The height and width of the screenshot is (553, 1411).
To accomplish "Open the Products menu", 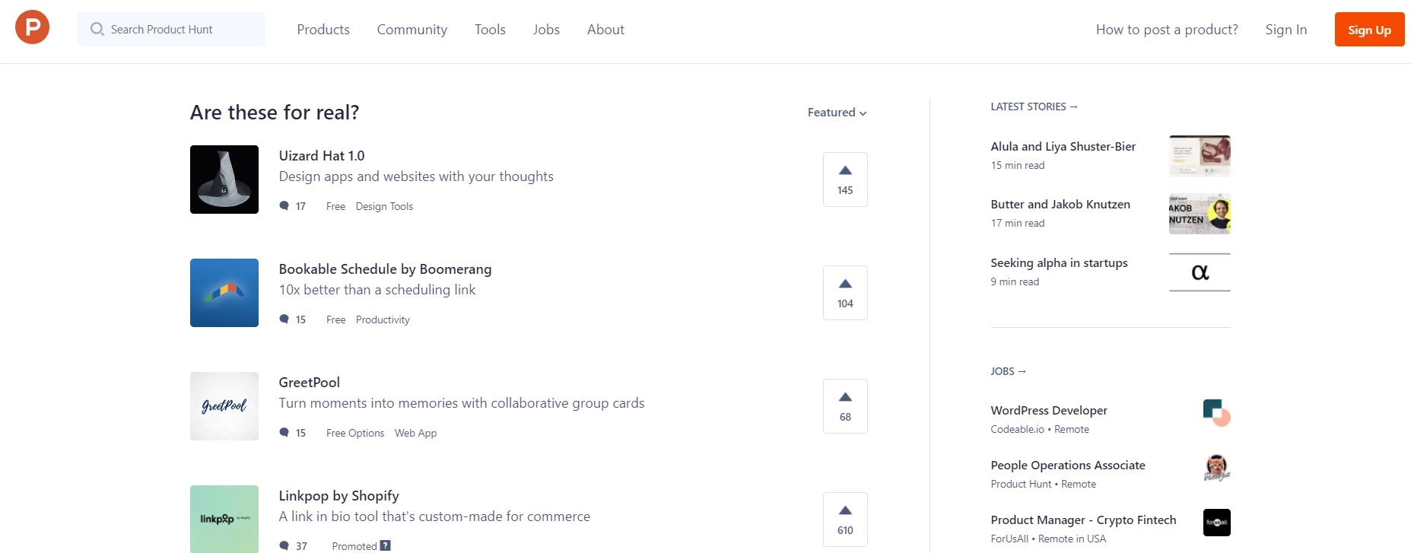I will point(323,29).
